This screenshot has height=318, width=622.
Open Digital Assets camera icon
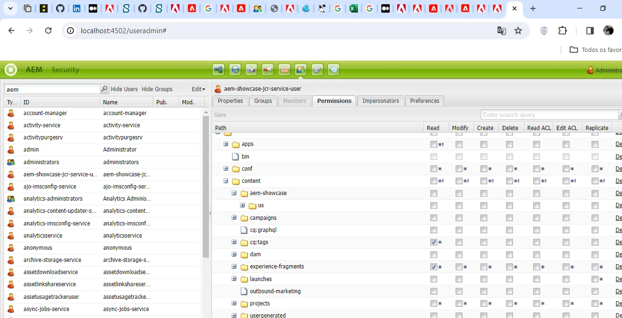251,70
